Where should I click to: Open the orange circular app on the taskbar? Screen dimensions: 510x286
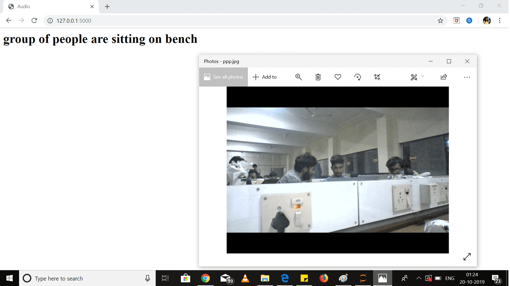pos(363,278)
